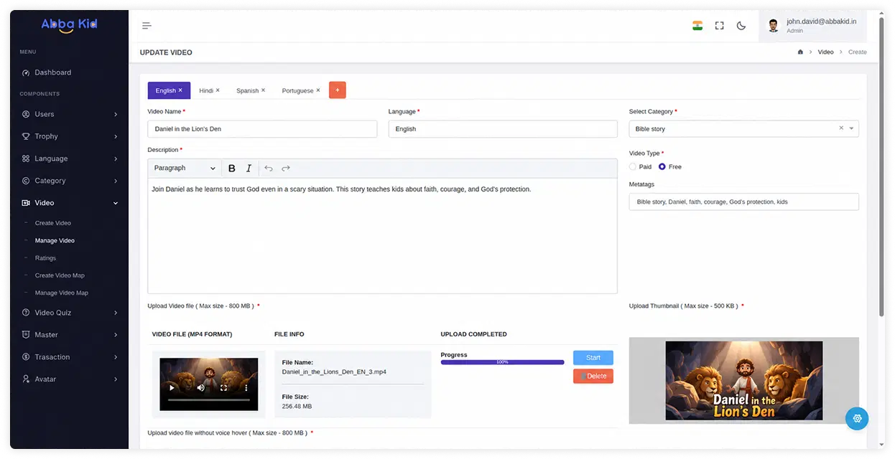Screen dimensions: 895x459
Task: Select the Paid video type
Action: pyautogui.click(x=633, y=166)
